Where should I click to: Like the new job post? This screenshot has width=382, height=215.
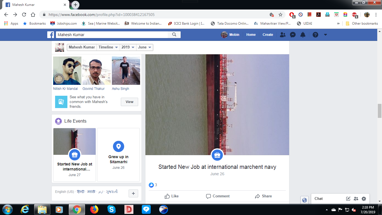[172, 196]
